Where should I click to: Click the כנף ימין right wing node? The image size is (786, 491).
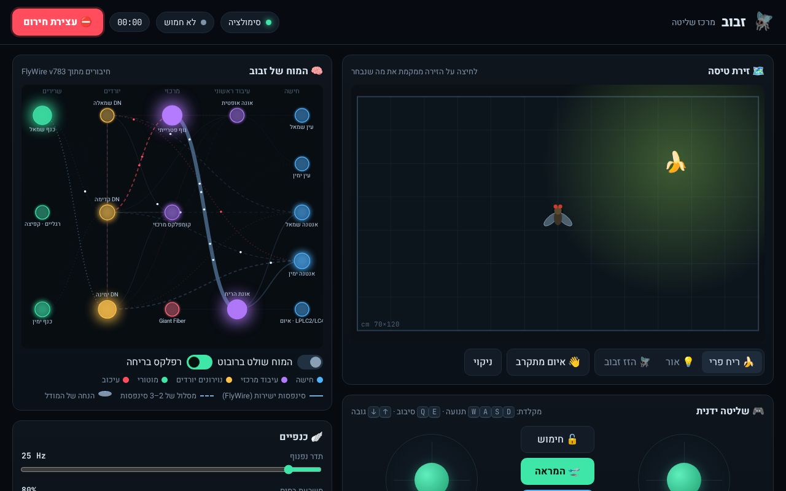point(42,309)
